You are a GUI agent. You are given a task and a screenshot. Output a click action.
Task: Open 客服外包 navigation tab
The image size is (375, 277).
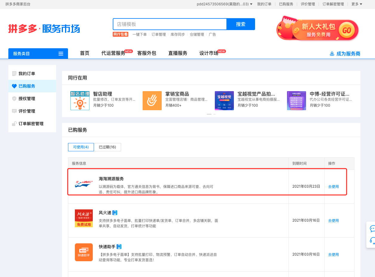pos(147,53)
